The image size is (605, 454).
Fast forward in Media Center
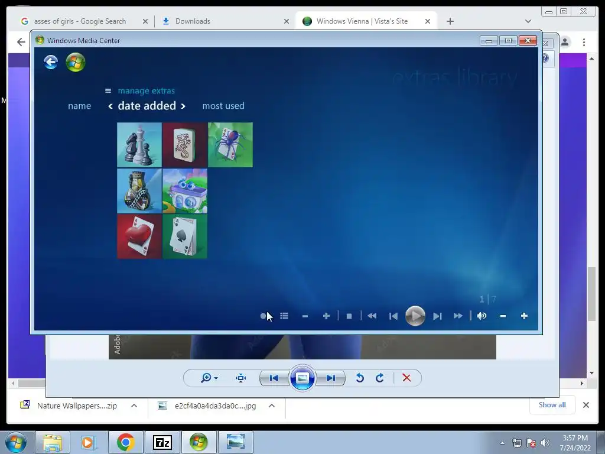pyautogui.click(x=458, y=316)
